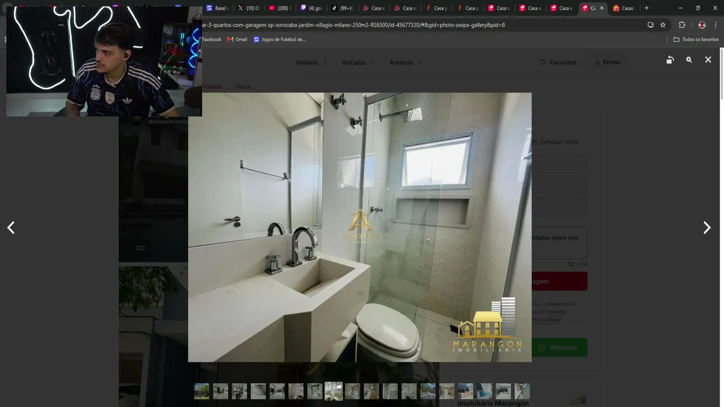
Task: Advance to the next photo with the right arrow
Action: 706,228
